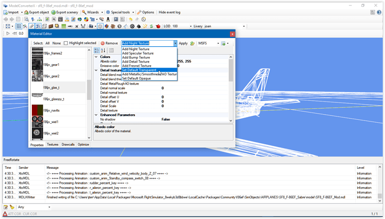Screen dimensions: 385x219
Task: Click Hide event log
Action: [x=170, y=12]
